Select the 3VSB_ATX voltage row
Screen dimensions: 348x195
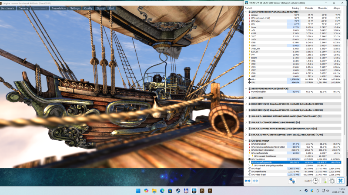click(295, 49)
